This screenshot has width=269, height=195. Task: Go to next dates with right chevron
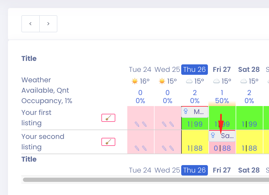point(48,24)
